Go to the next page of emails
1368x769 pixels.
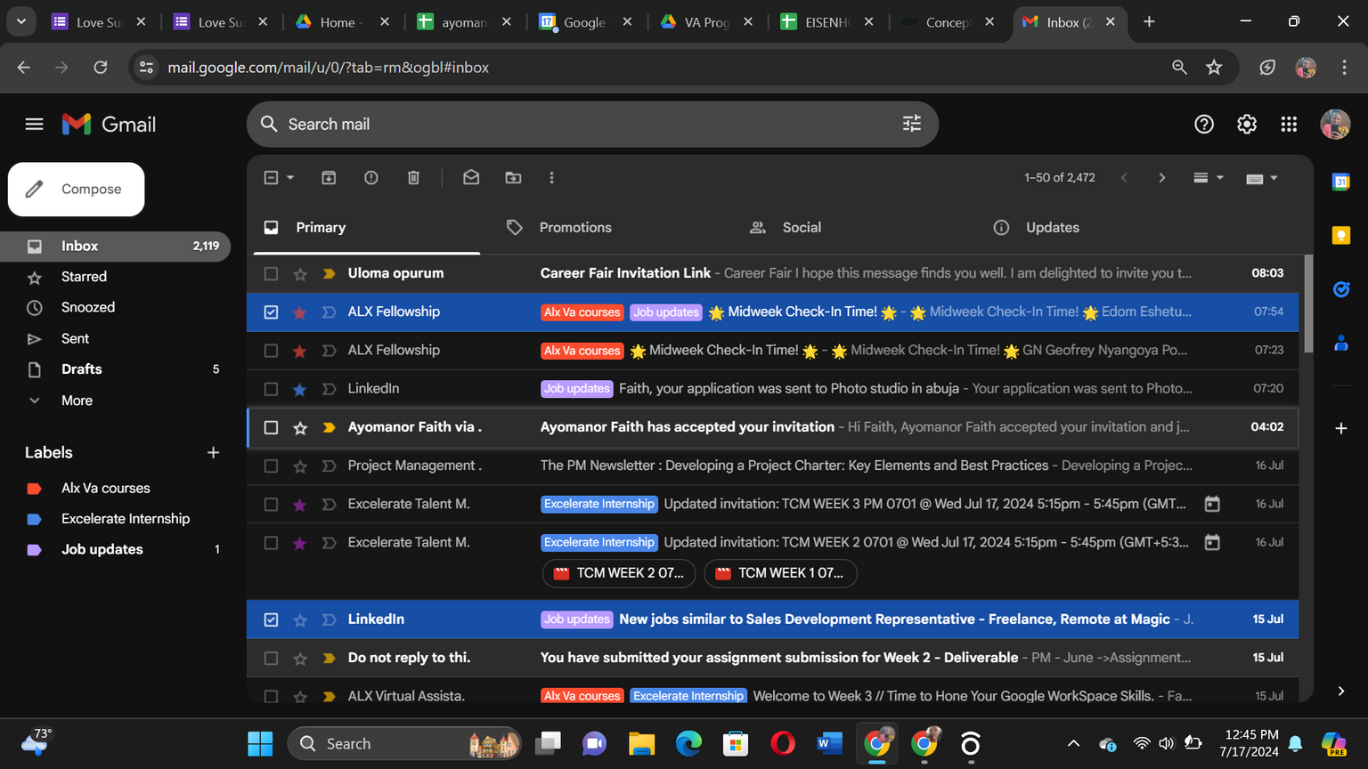tap(1161, 178)
